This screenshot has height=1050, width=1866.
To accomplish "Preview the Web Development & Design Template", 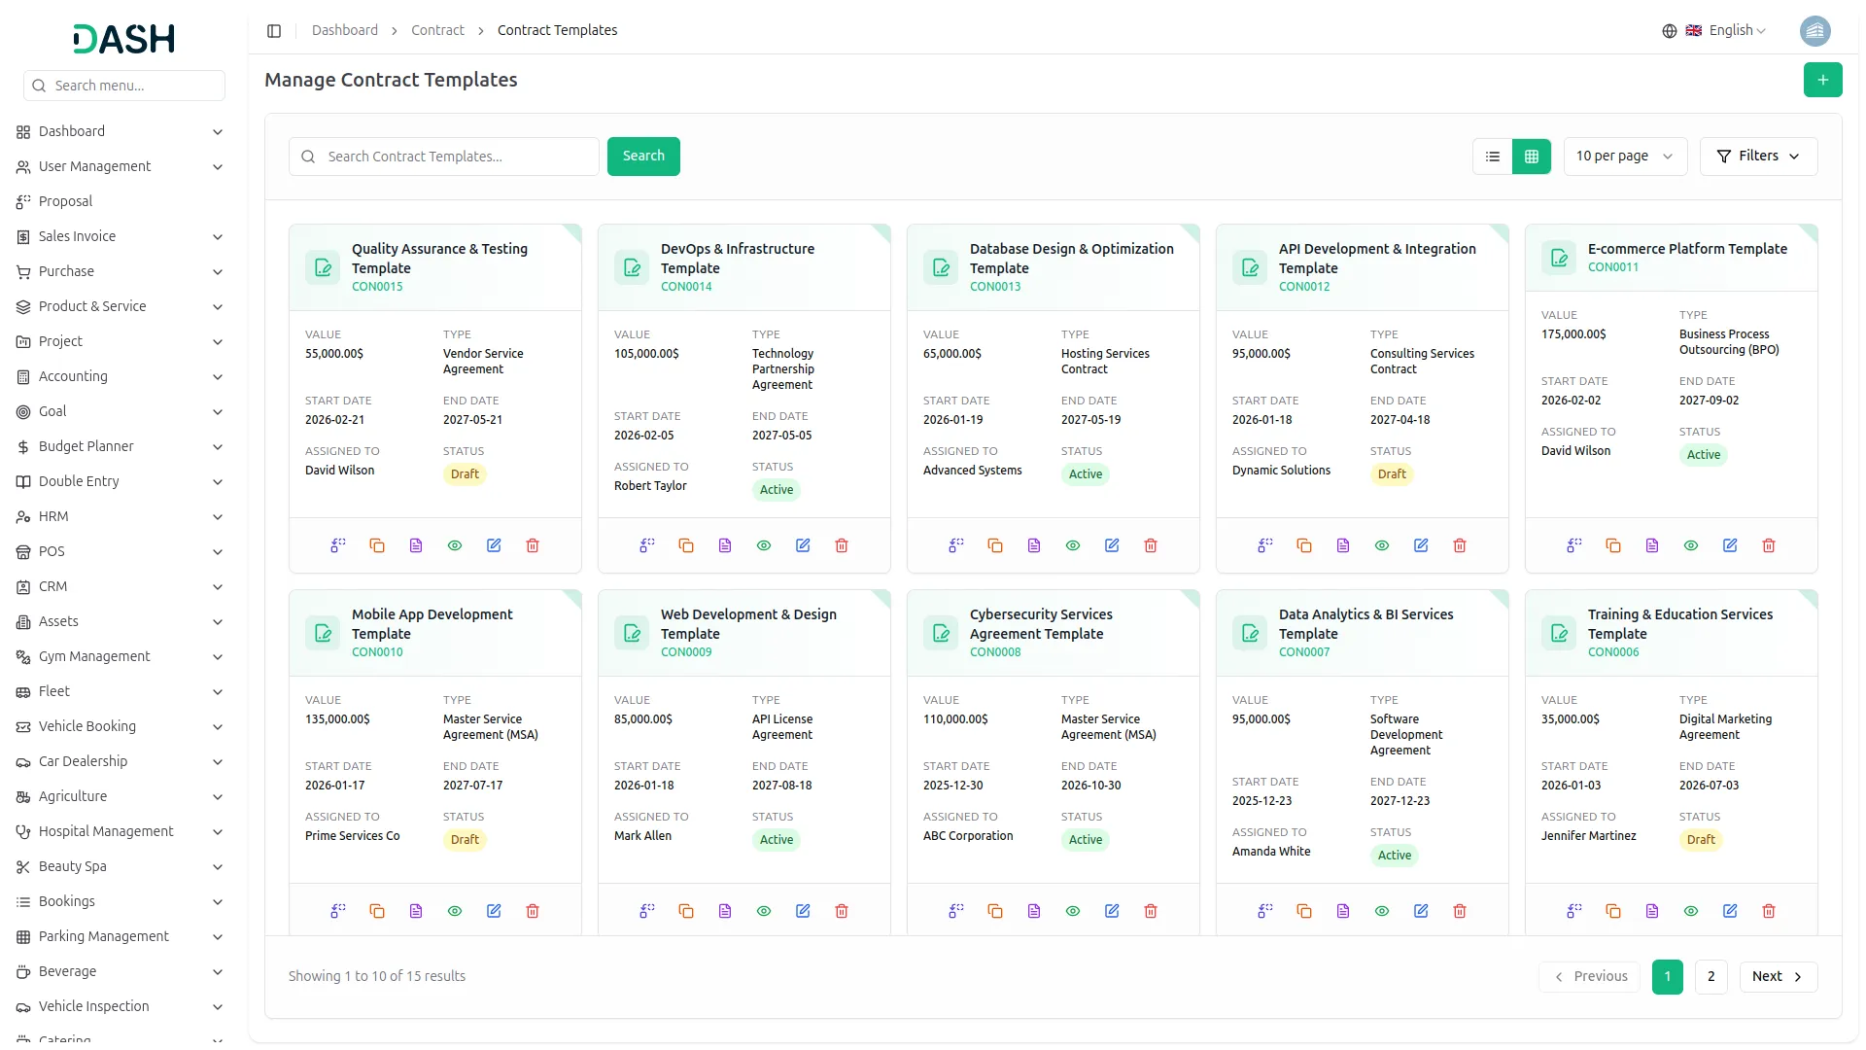I will coord(764,911).
